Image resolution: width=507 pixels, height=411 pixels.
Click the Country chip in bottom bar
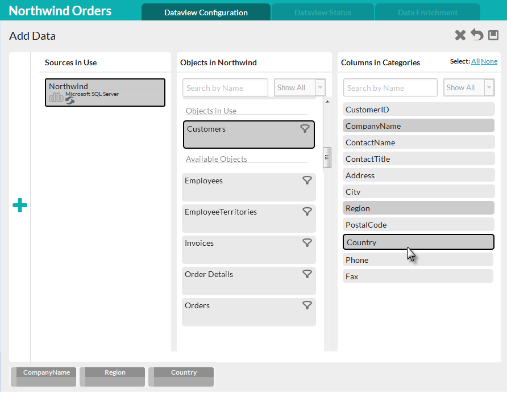tap(181, 377)
